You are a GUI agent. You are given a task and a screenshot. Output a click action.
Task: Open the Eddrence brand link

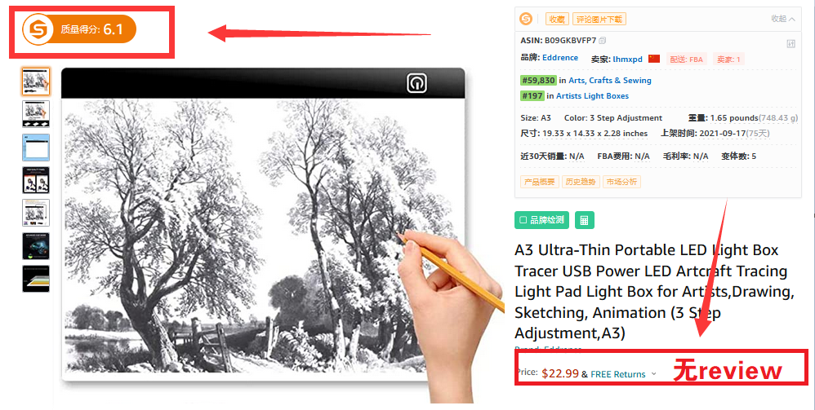(559, 58)
